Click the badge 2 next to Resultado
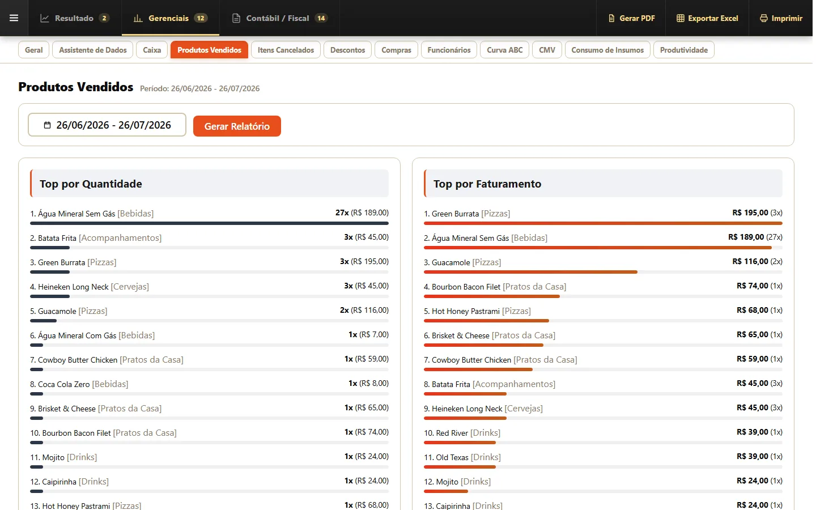Image resolution: width=816 pixels, height=510 pixels. 104,18
